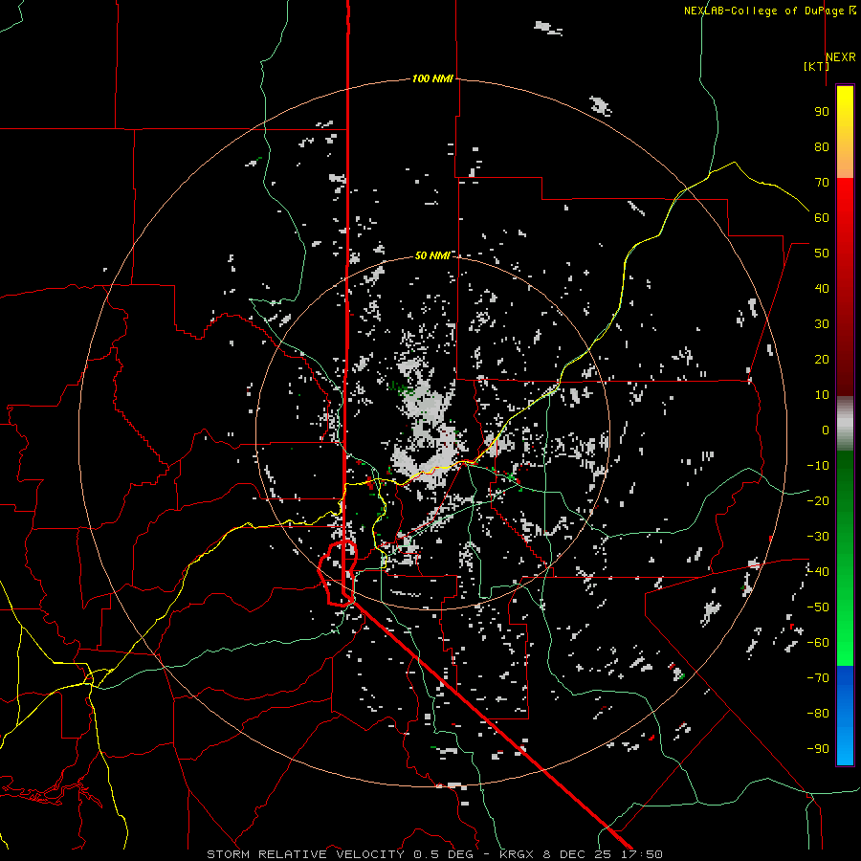The width and height of the screenshot is (861, 861).
Task: Click the -90 value on the velocity scale
Action: point(818,749)
